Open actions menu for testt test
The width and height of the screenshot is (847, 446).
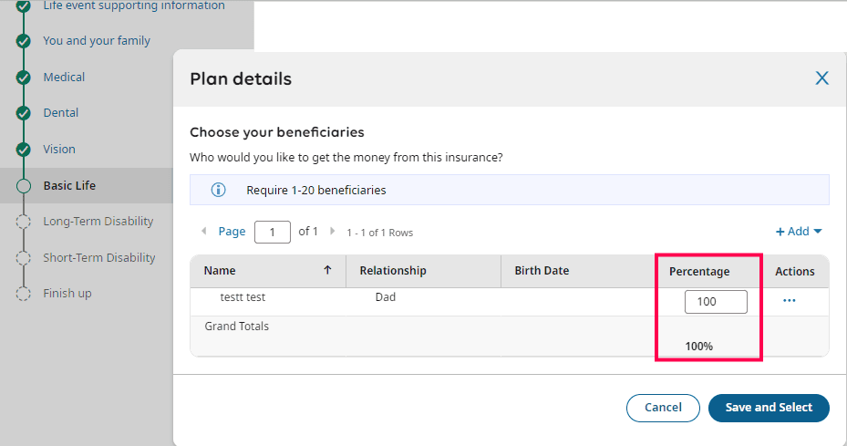coord(789,301)
